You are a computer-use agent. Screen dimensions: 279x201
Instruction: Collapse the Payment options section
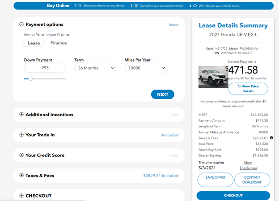tap(21, 25)
